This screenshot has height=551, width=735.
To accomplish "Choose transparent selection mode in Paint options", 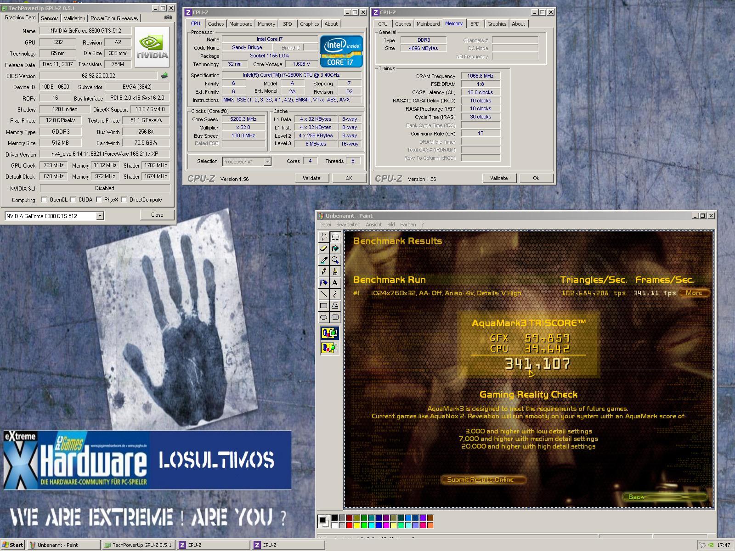I will (329, 348).
